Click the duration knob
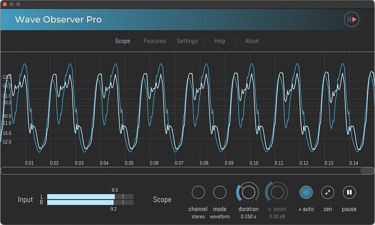This screenshot has width=375, height=225. click(x=248, y=192)
